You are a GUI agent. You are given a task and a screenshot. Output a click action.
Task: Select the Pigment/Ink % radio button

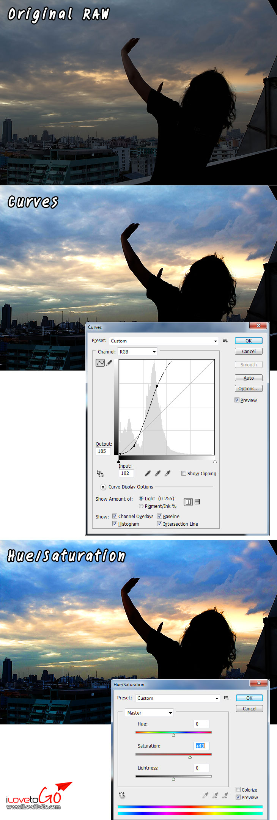point(141,506)
